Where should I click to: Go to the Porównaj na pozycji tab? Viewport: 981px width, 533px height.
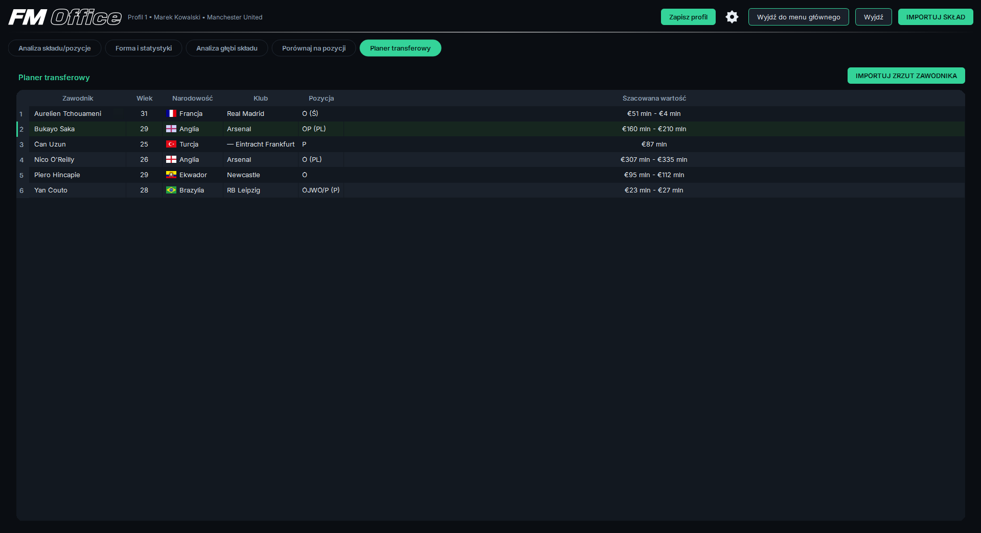[314, 48]
